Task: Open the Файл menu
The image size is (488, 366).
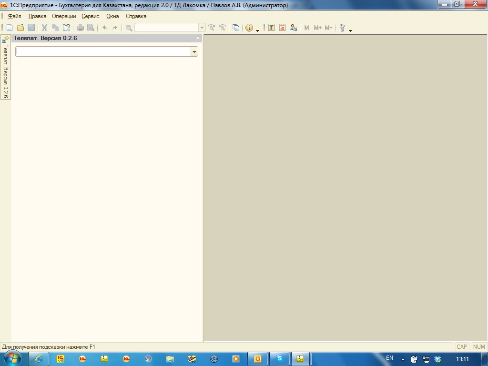Action: [14, 16]
